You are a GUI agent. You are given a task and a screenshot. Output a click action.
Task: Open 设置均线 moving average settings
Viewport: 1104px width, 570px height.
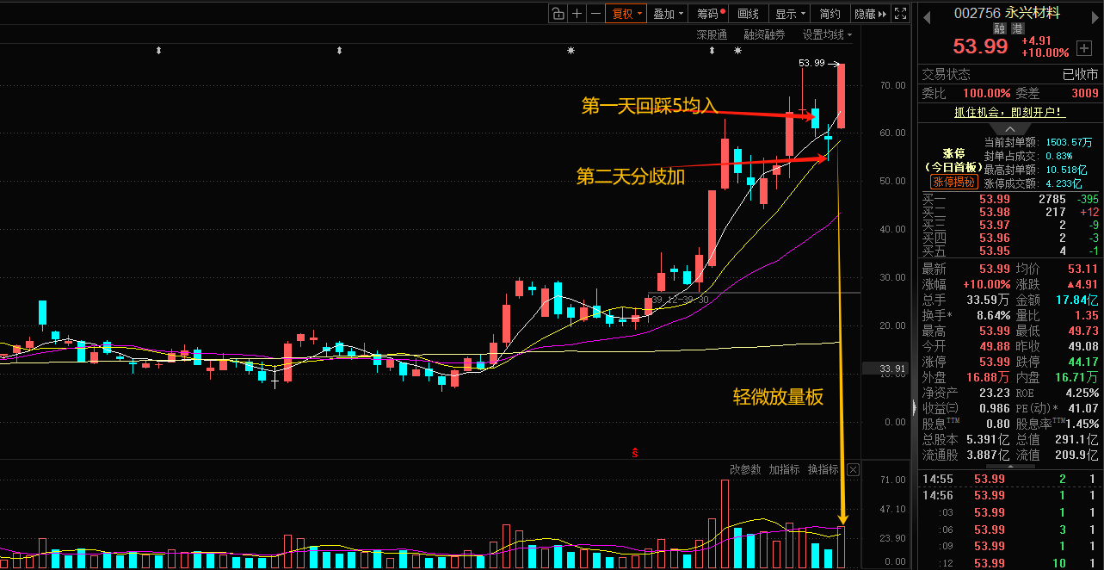click(827, 34)
